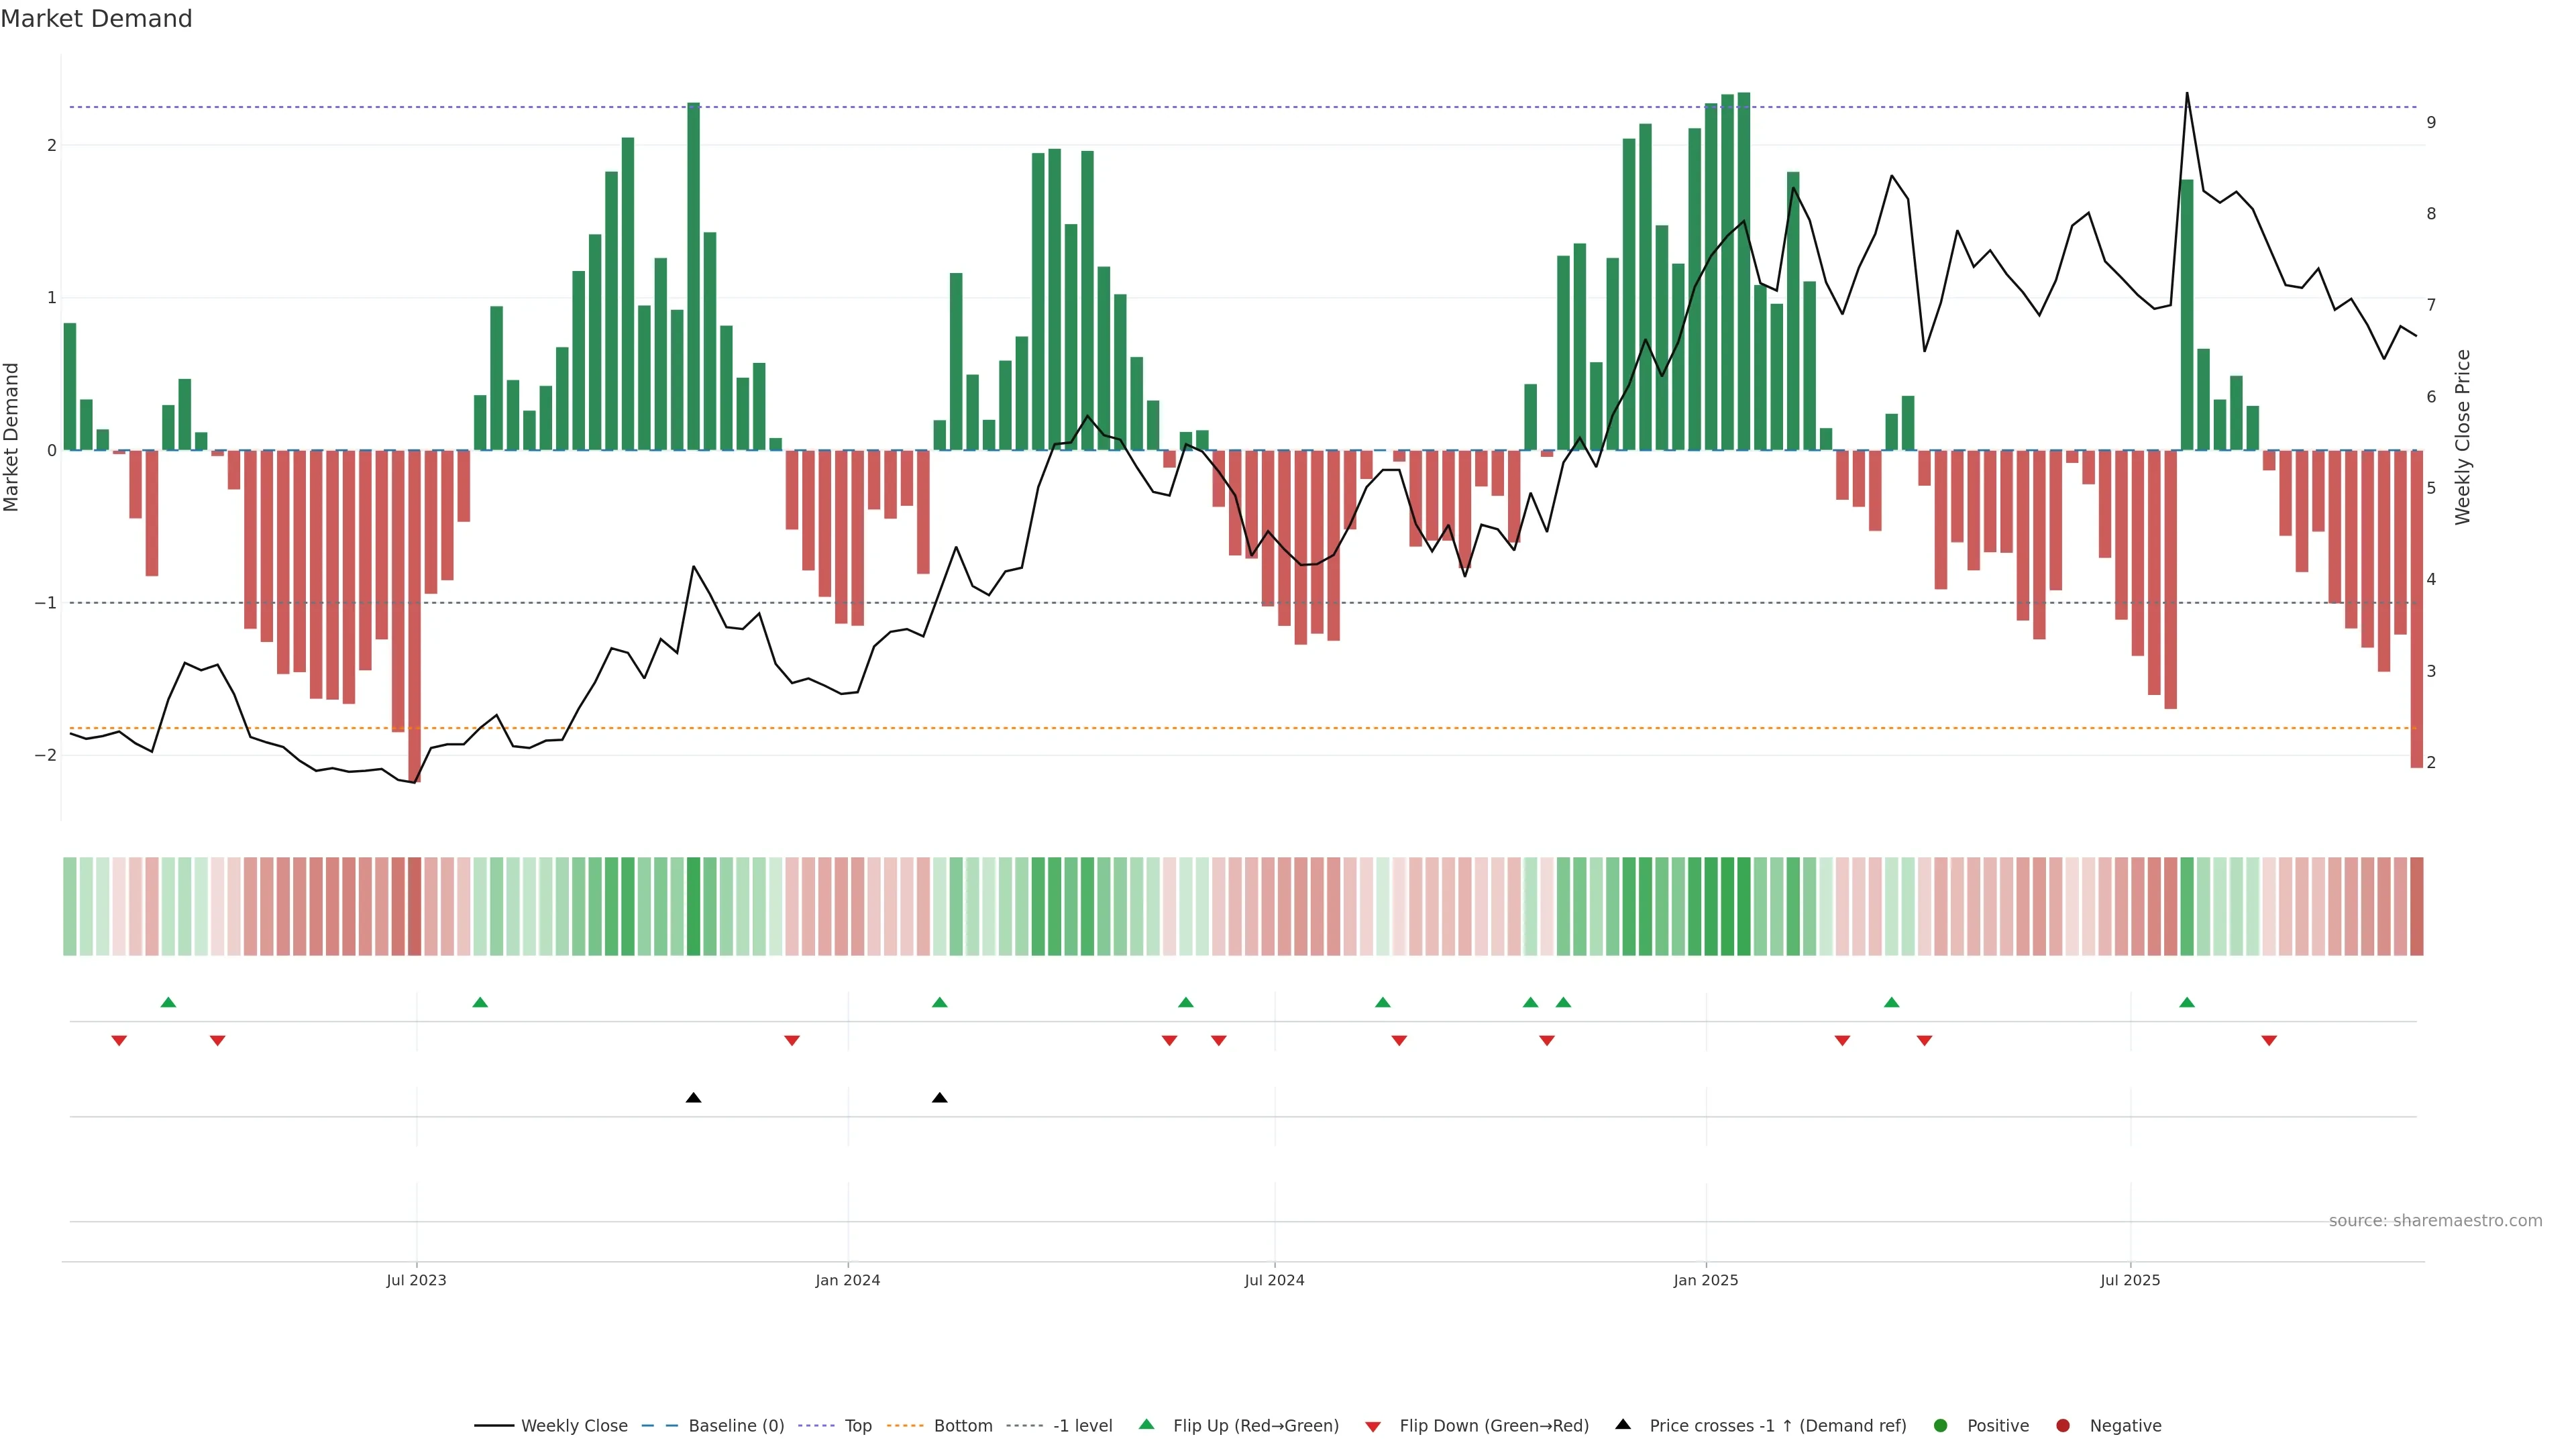The width and height of the screenshot is (2576, 1449).
Task: Click the first red flip-down marker
Action: tap(119, 1041)
